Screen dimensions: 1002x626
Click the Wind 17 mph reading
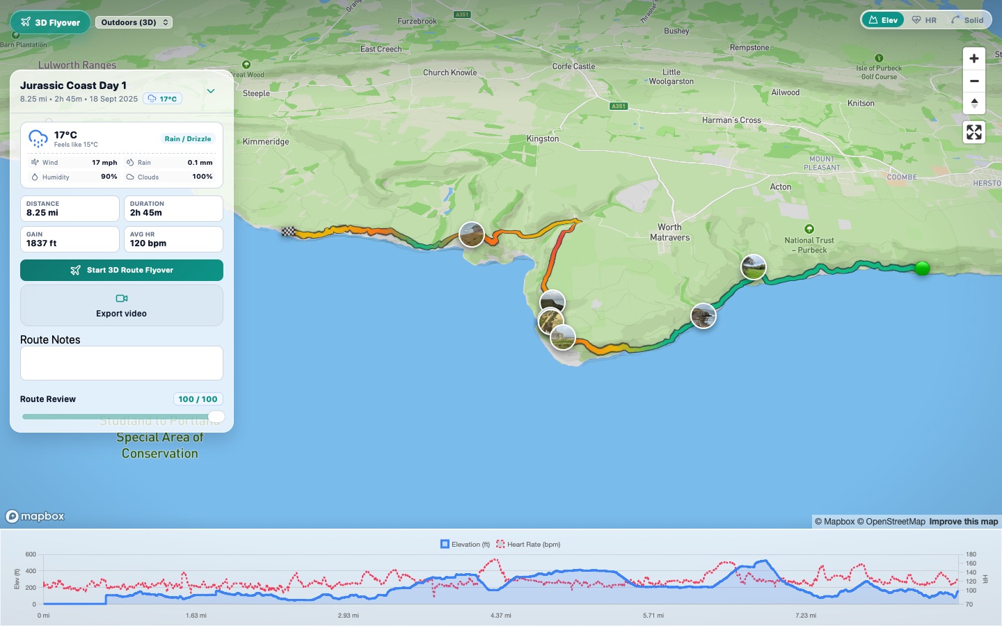point(74,162)
